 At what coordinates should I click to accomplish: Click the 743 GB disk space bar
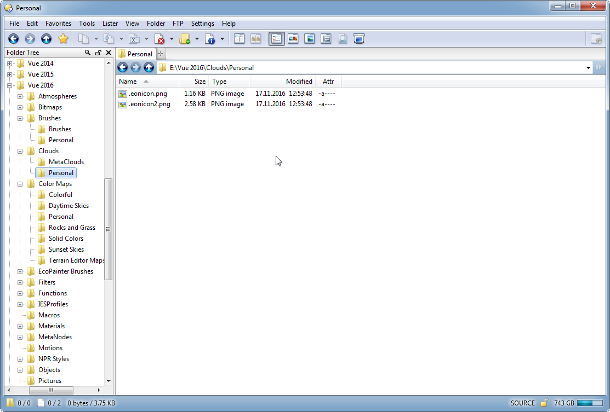coord(591,403)
